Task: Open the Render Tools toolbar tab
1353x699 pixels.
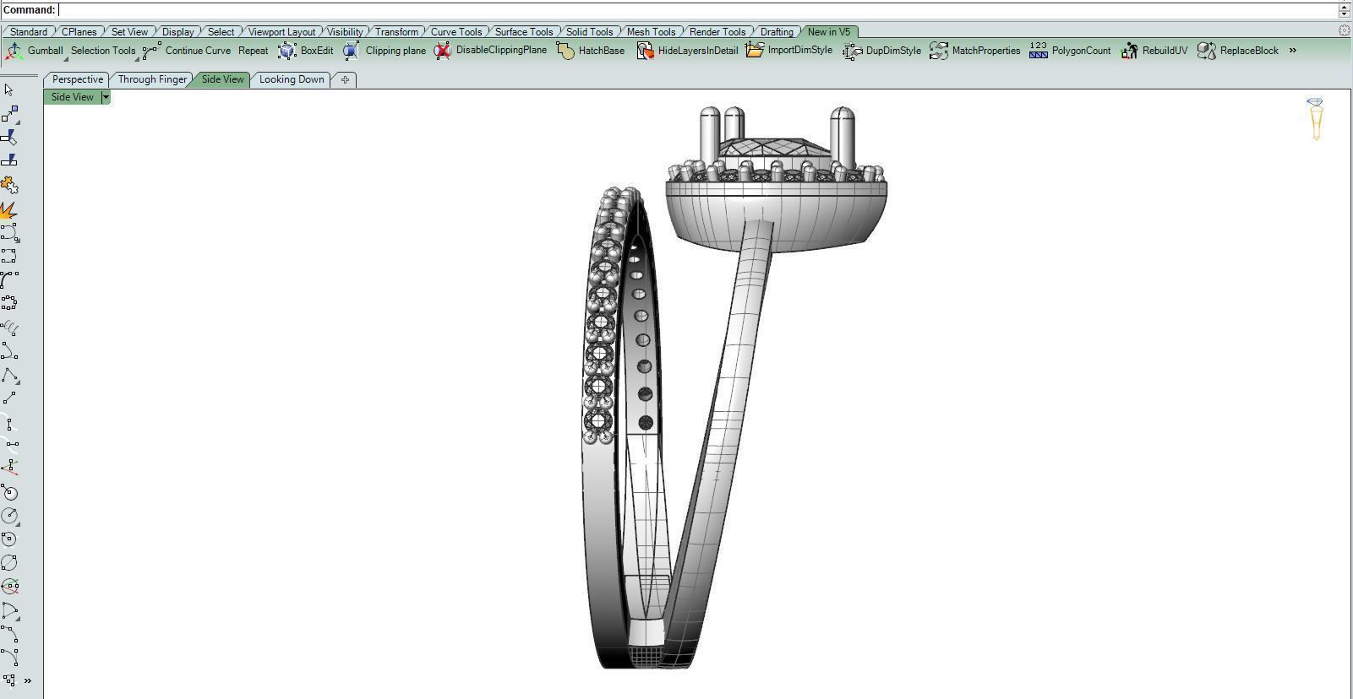Action: click(x=717, y=32)
